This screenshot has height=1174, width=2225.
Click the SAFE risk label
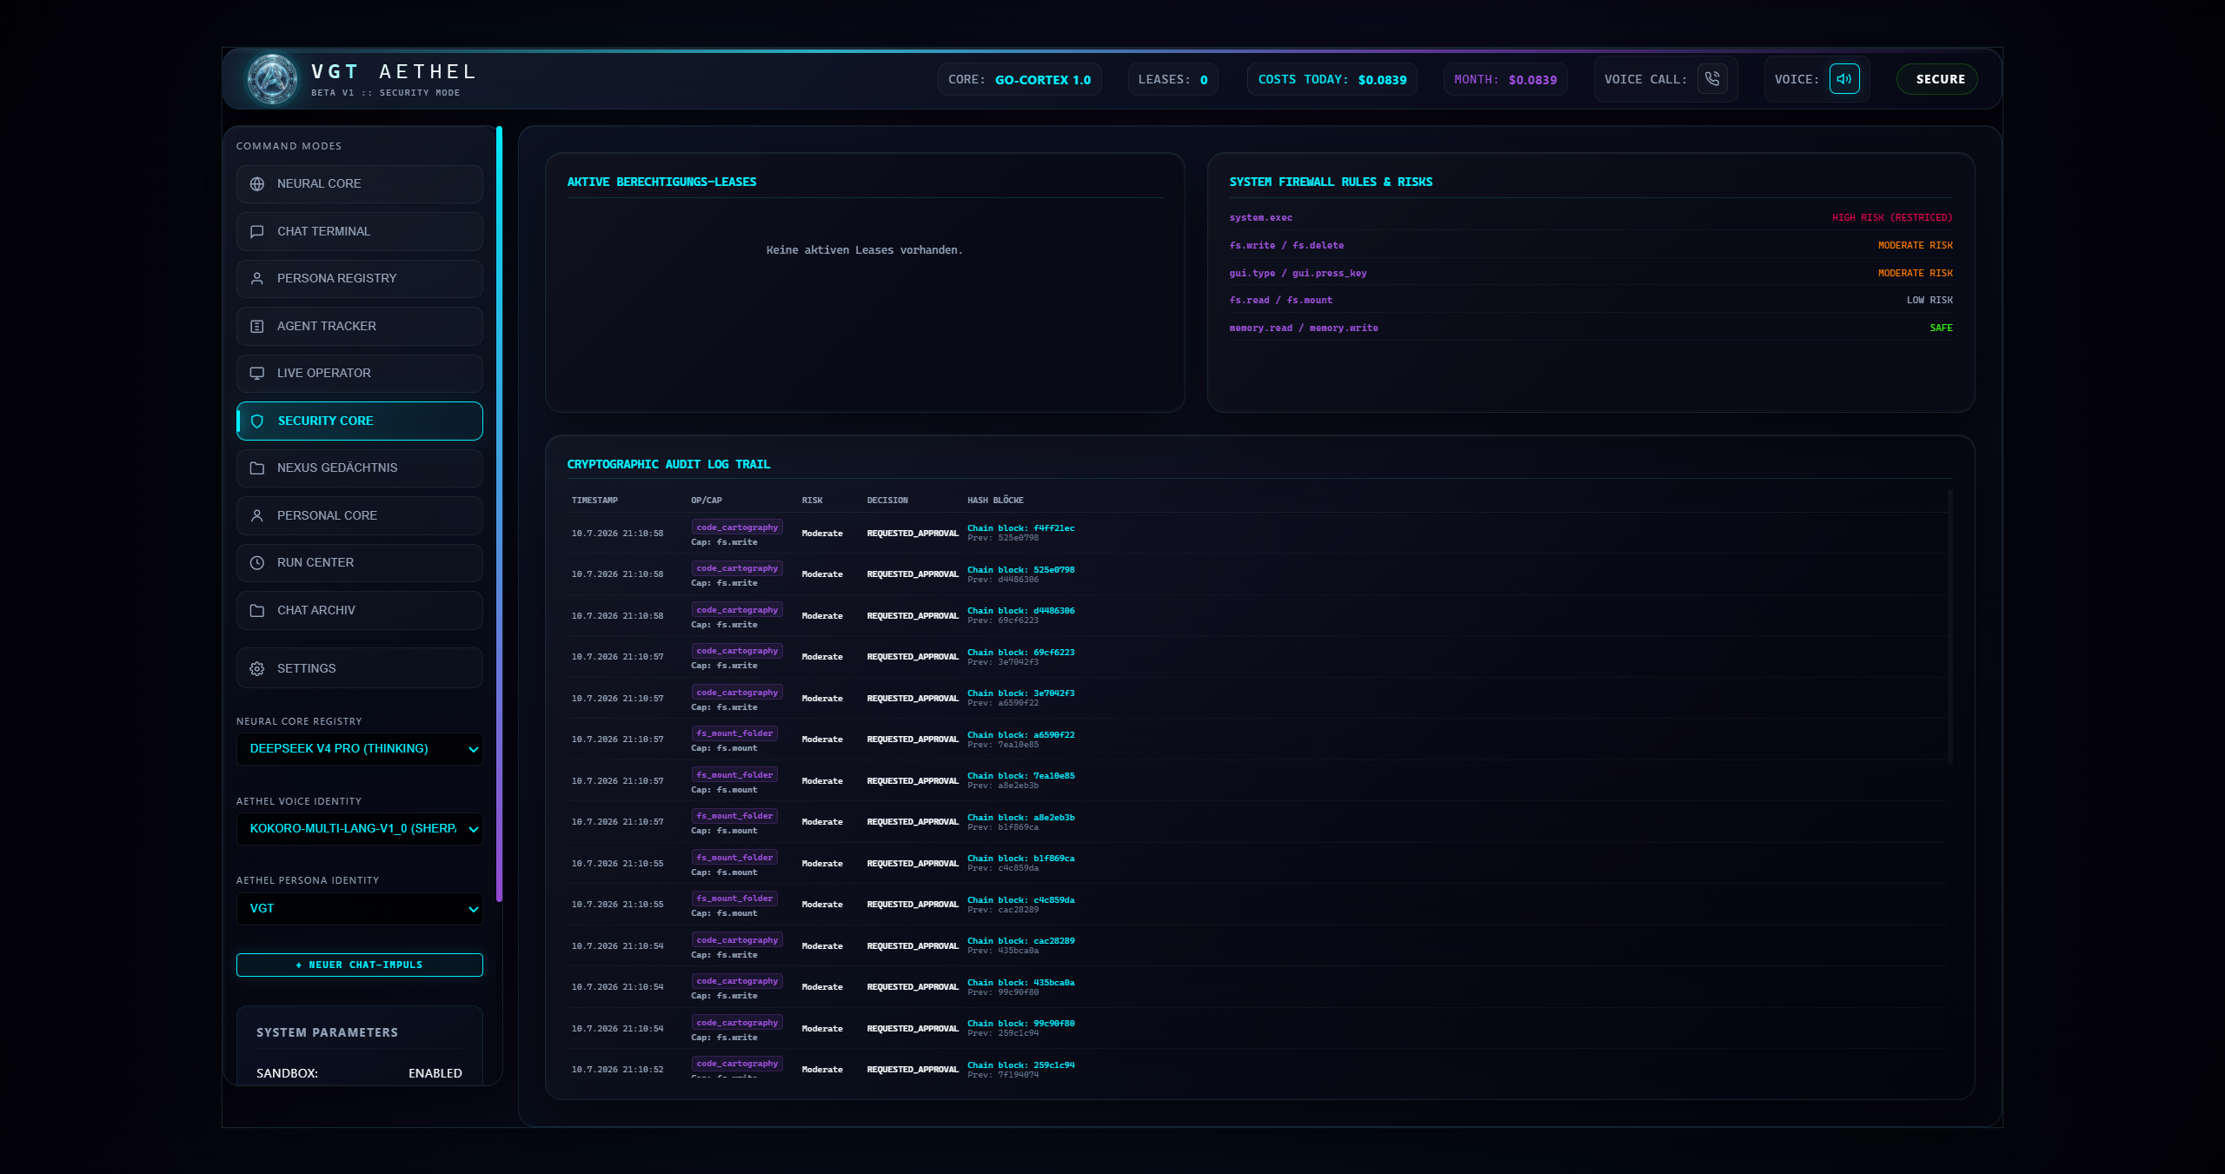[1942, 328]
